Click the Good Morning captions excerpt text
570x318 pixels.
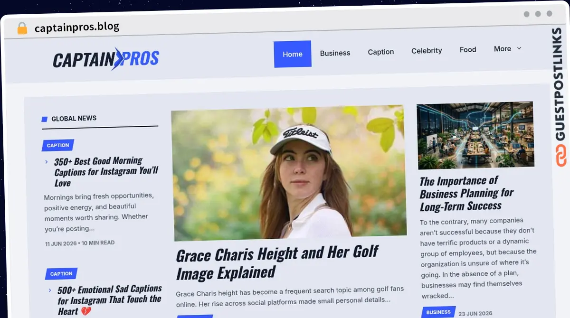[99, 212]
